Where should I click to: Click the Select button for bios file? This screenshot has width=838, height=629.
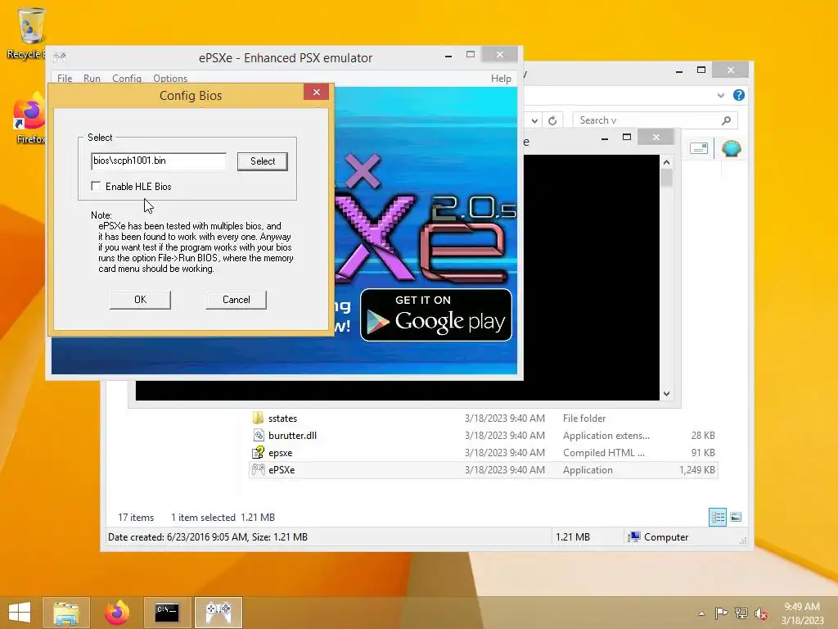point(263,161)
